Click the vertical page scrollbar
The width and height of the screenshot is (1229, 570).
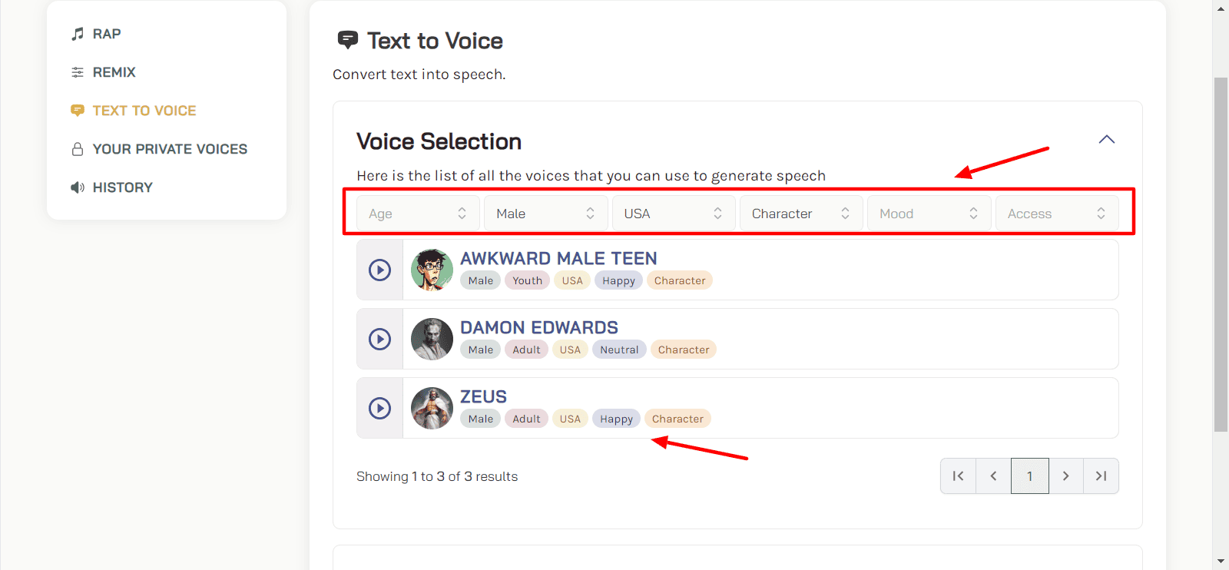click(x=1220, y=254)
